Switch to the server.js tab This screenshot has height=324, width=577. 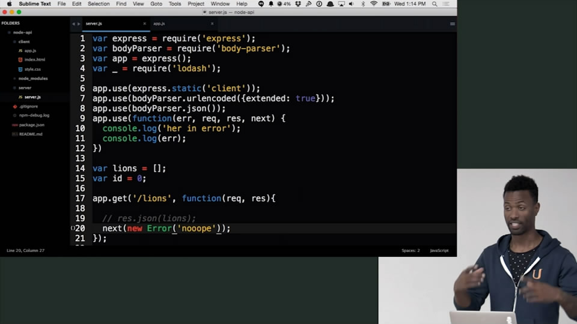(115, 23)
